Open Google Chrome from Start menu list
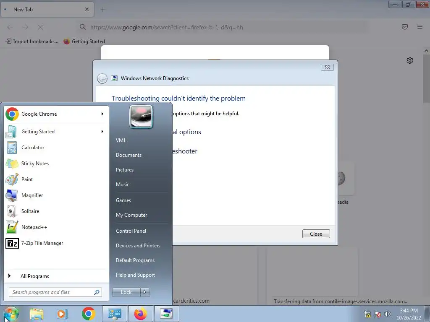This screenshot has width=430, height=322. pyautogui.click(x=56, y=114)
